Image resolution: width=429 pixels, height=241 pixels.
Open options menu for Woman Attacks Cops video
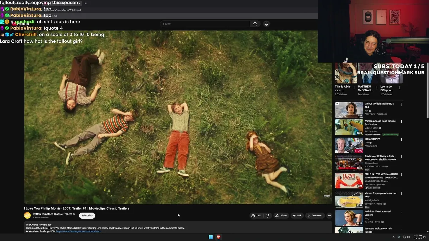tap(401, 122)
